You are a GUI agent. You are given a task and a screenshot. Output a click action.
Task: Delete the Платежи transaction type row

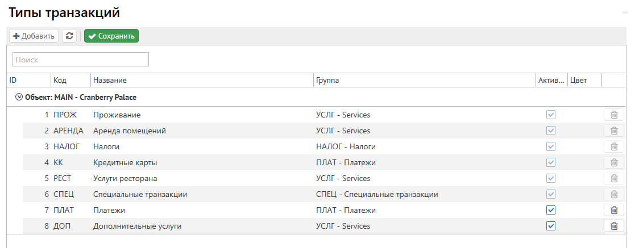614,210
